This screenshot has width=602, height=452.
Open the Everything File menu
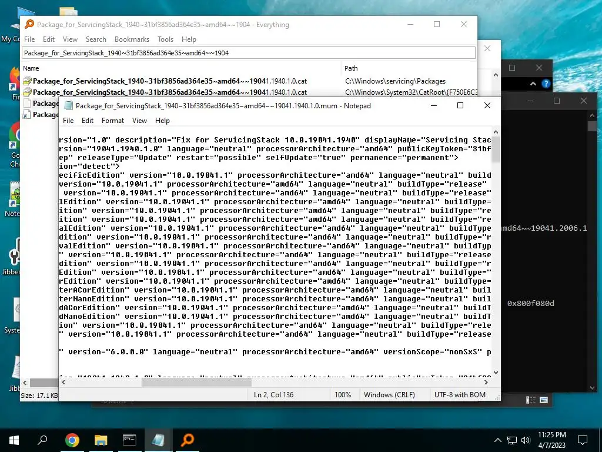tap(29, 39)
